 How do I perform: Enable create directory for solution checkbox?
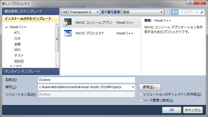pyautogui.click(x=140, y=94)
